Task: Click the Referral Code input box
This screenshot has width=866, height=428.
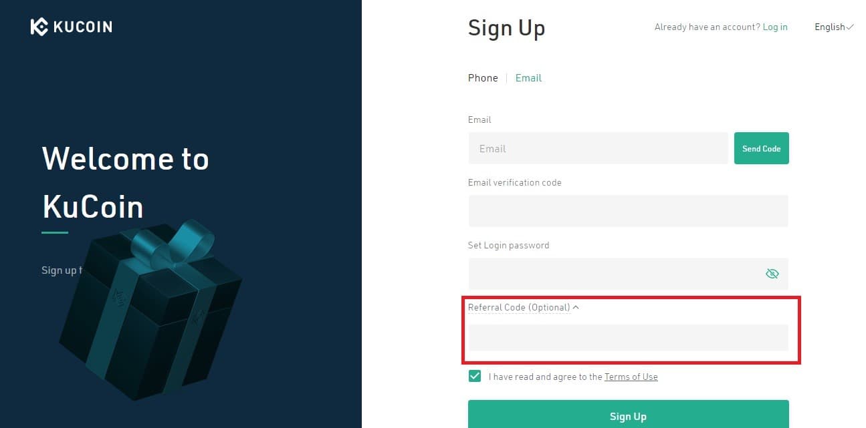Action: tap(629, 338)
